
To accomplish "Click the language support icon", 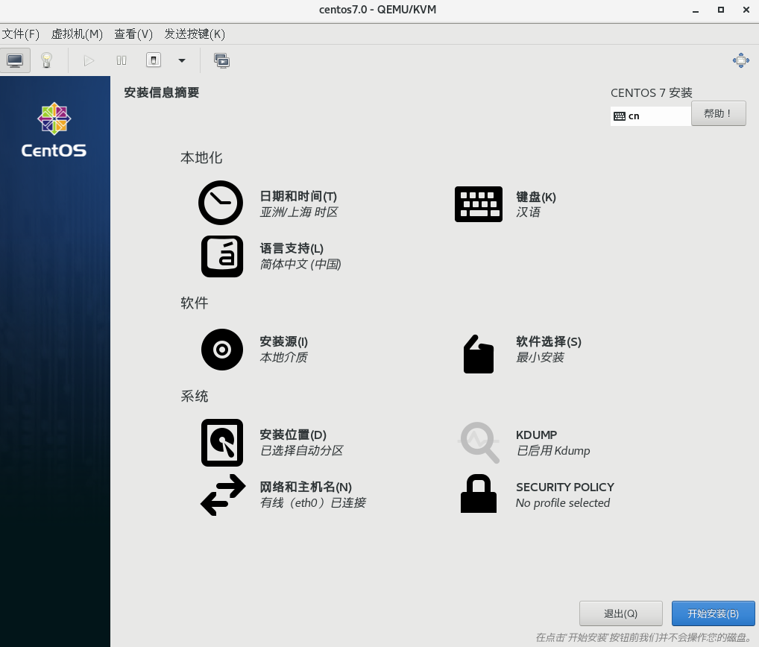I will [x=221, y=256].
